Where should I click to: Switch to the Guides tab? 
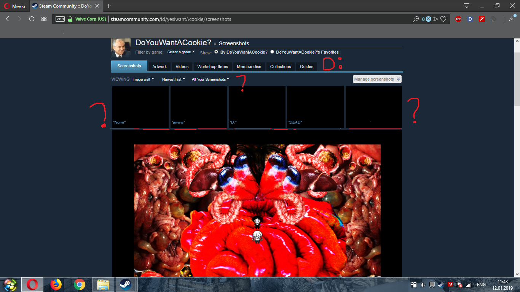306,67
